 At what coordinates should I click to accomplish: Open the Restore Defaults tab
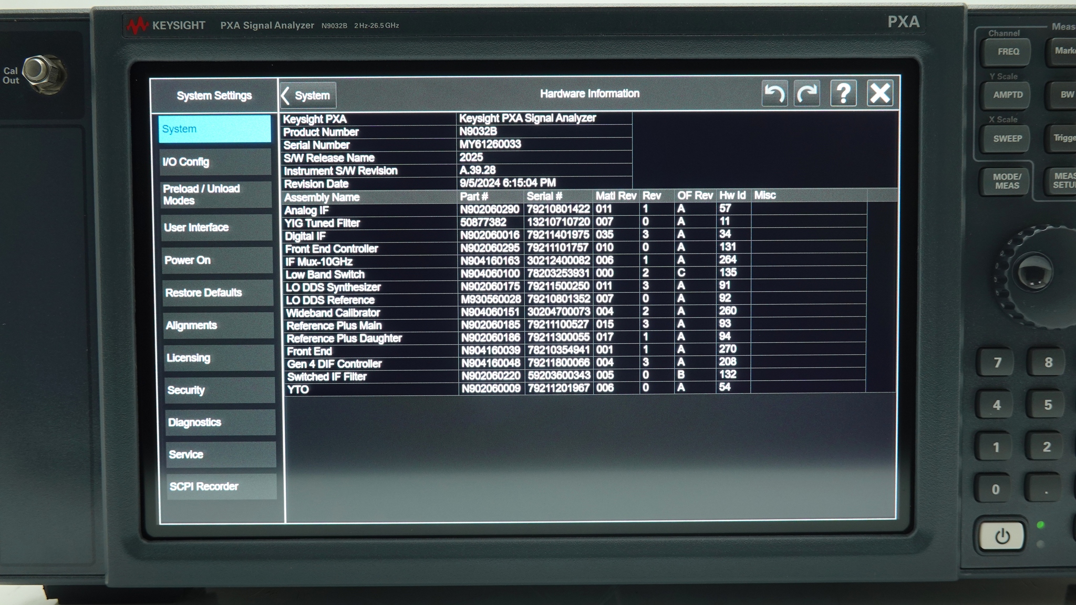(x=217, y=293)
